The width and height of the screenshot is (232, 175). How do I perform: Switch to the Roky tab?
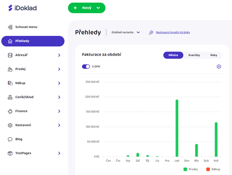pos(214,55)
